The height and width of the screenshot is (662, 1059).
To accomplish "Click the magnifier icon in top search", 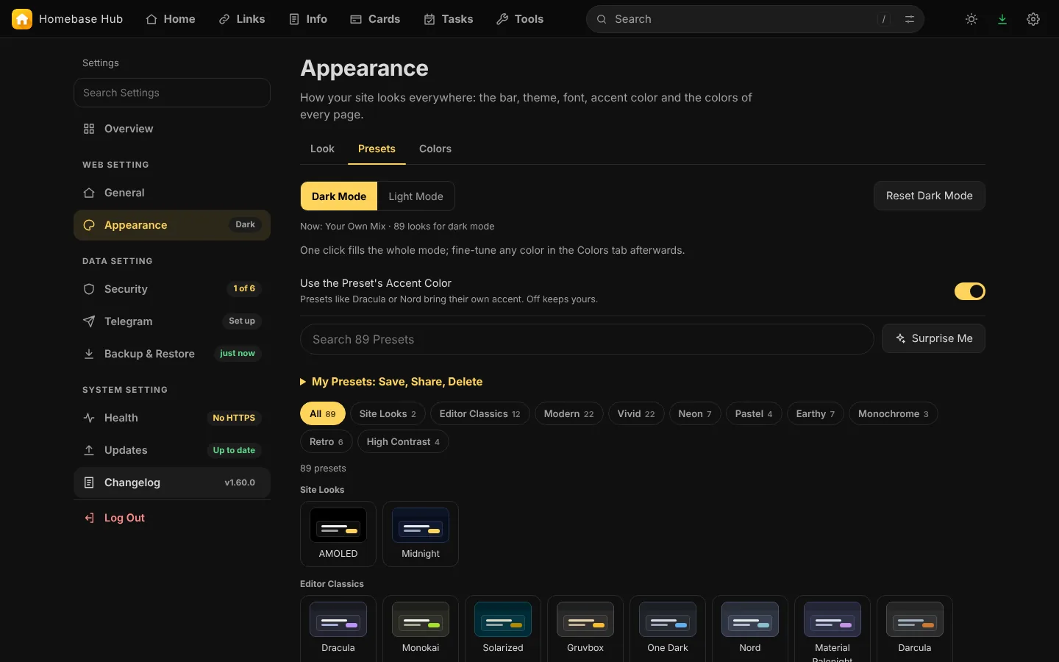I will click(602, 19).
